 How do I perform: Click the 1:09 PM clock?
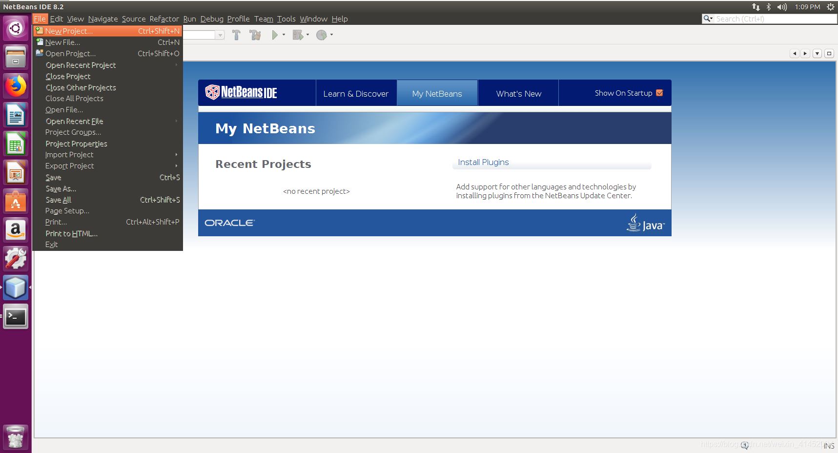(x=807, y=7)
